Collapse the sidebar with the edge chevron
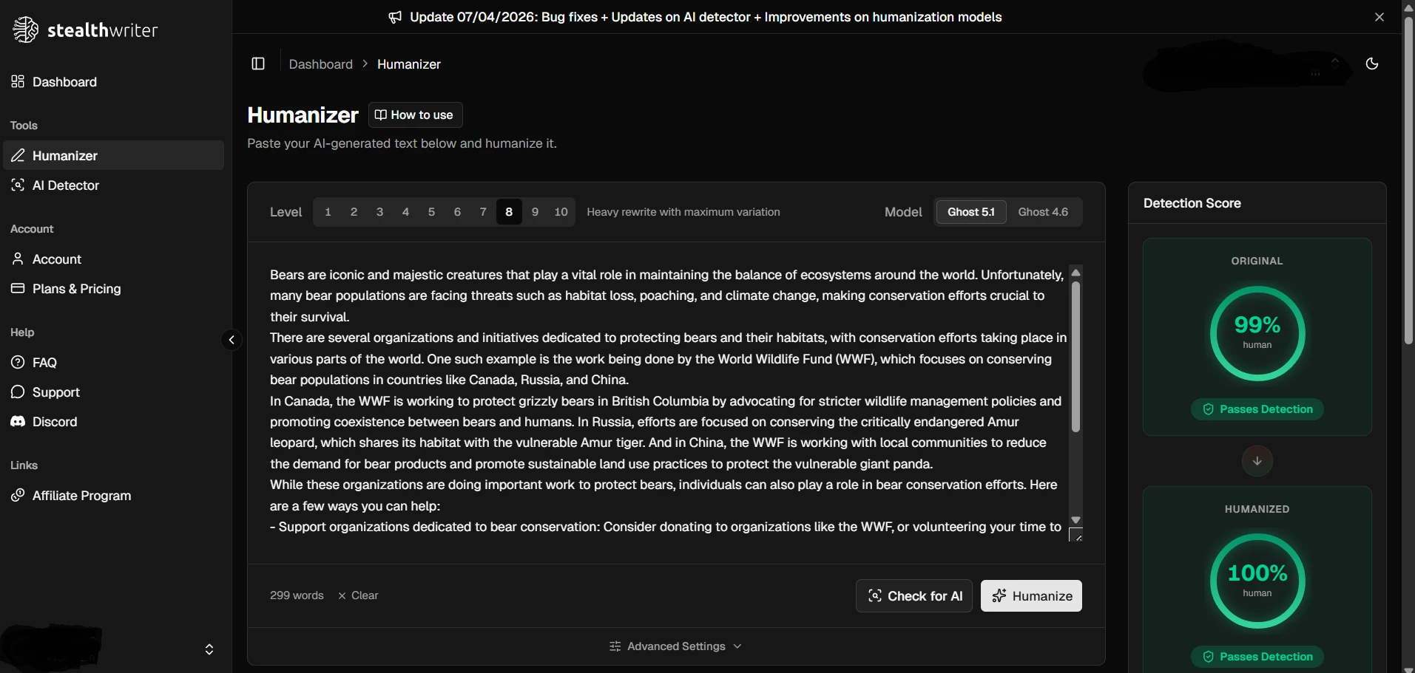The height and width of the screenshot is (673, 1415). coord(232,340)
